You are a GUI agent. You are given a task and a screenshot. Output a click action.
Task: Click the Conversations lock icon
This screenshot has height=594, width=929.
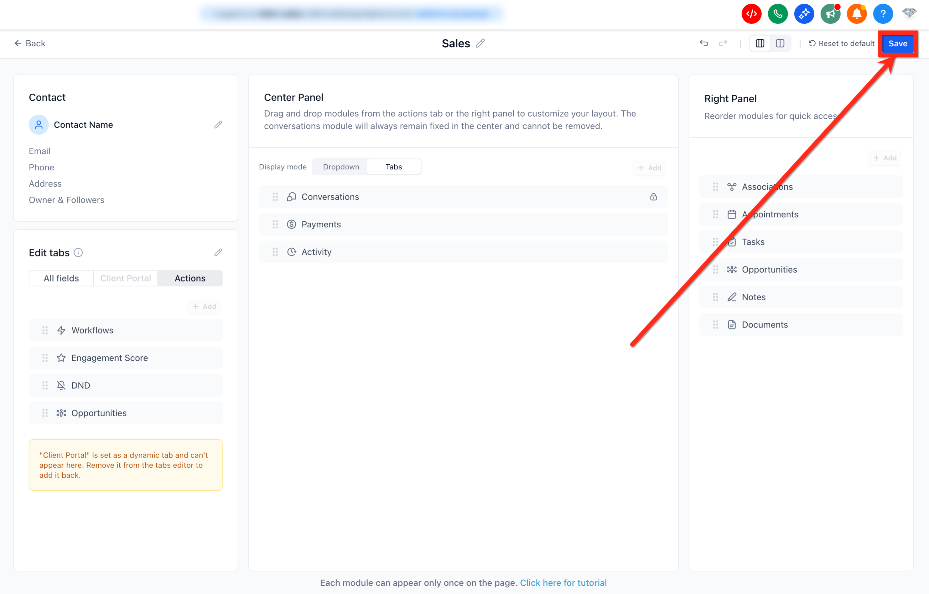click(x=653, y=197)
